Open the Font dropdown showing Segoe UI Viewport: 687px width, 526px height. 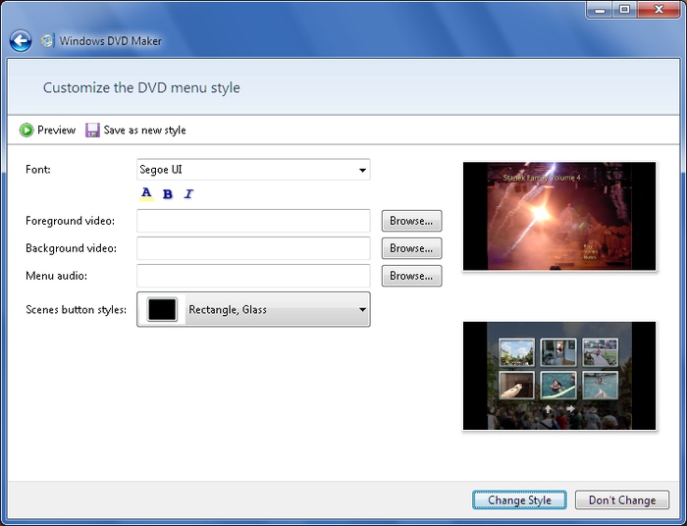(x=253, y=170)
